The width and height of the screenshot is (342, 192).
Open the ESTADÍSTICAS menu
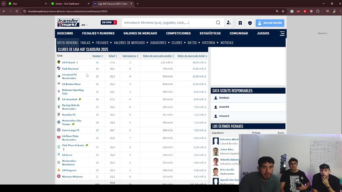(x=210, y=33)
